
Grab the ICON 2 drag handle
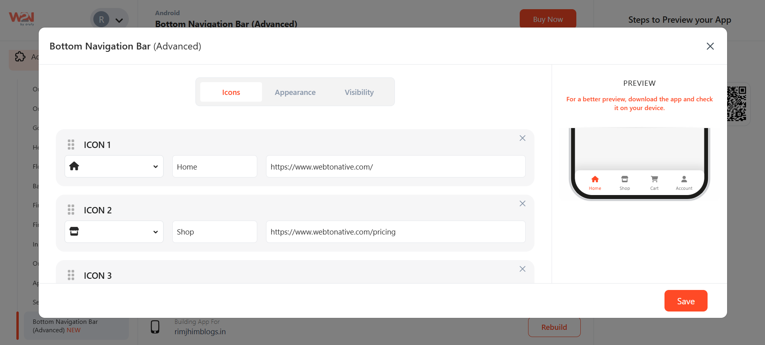click(71, 210)
